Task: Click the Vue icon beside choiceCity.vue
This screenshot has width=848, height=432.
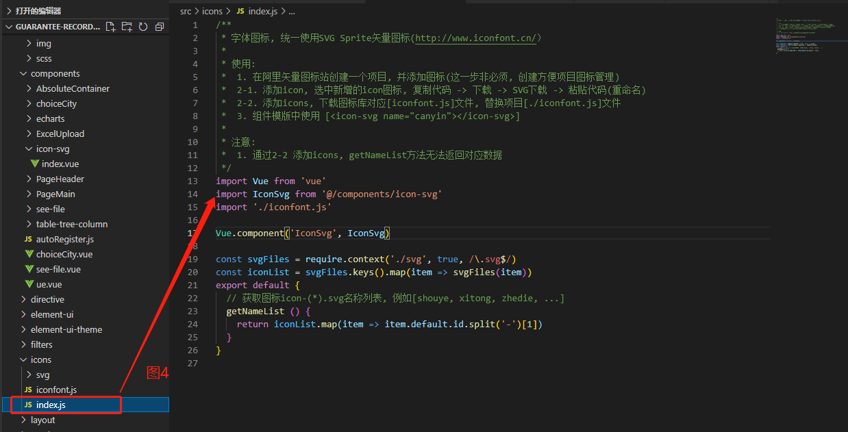Action: 29,254
